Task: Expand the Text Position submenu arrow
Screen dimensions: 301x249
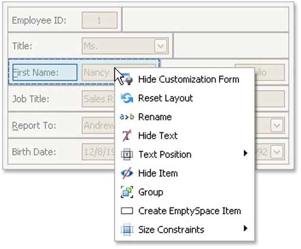Action: (x=245, y=153)
